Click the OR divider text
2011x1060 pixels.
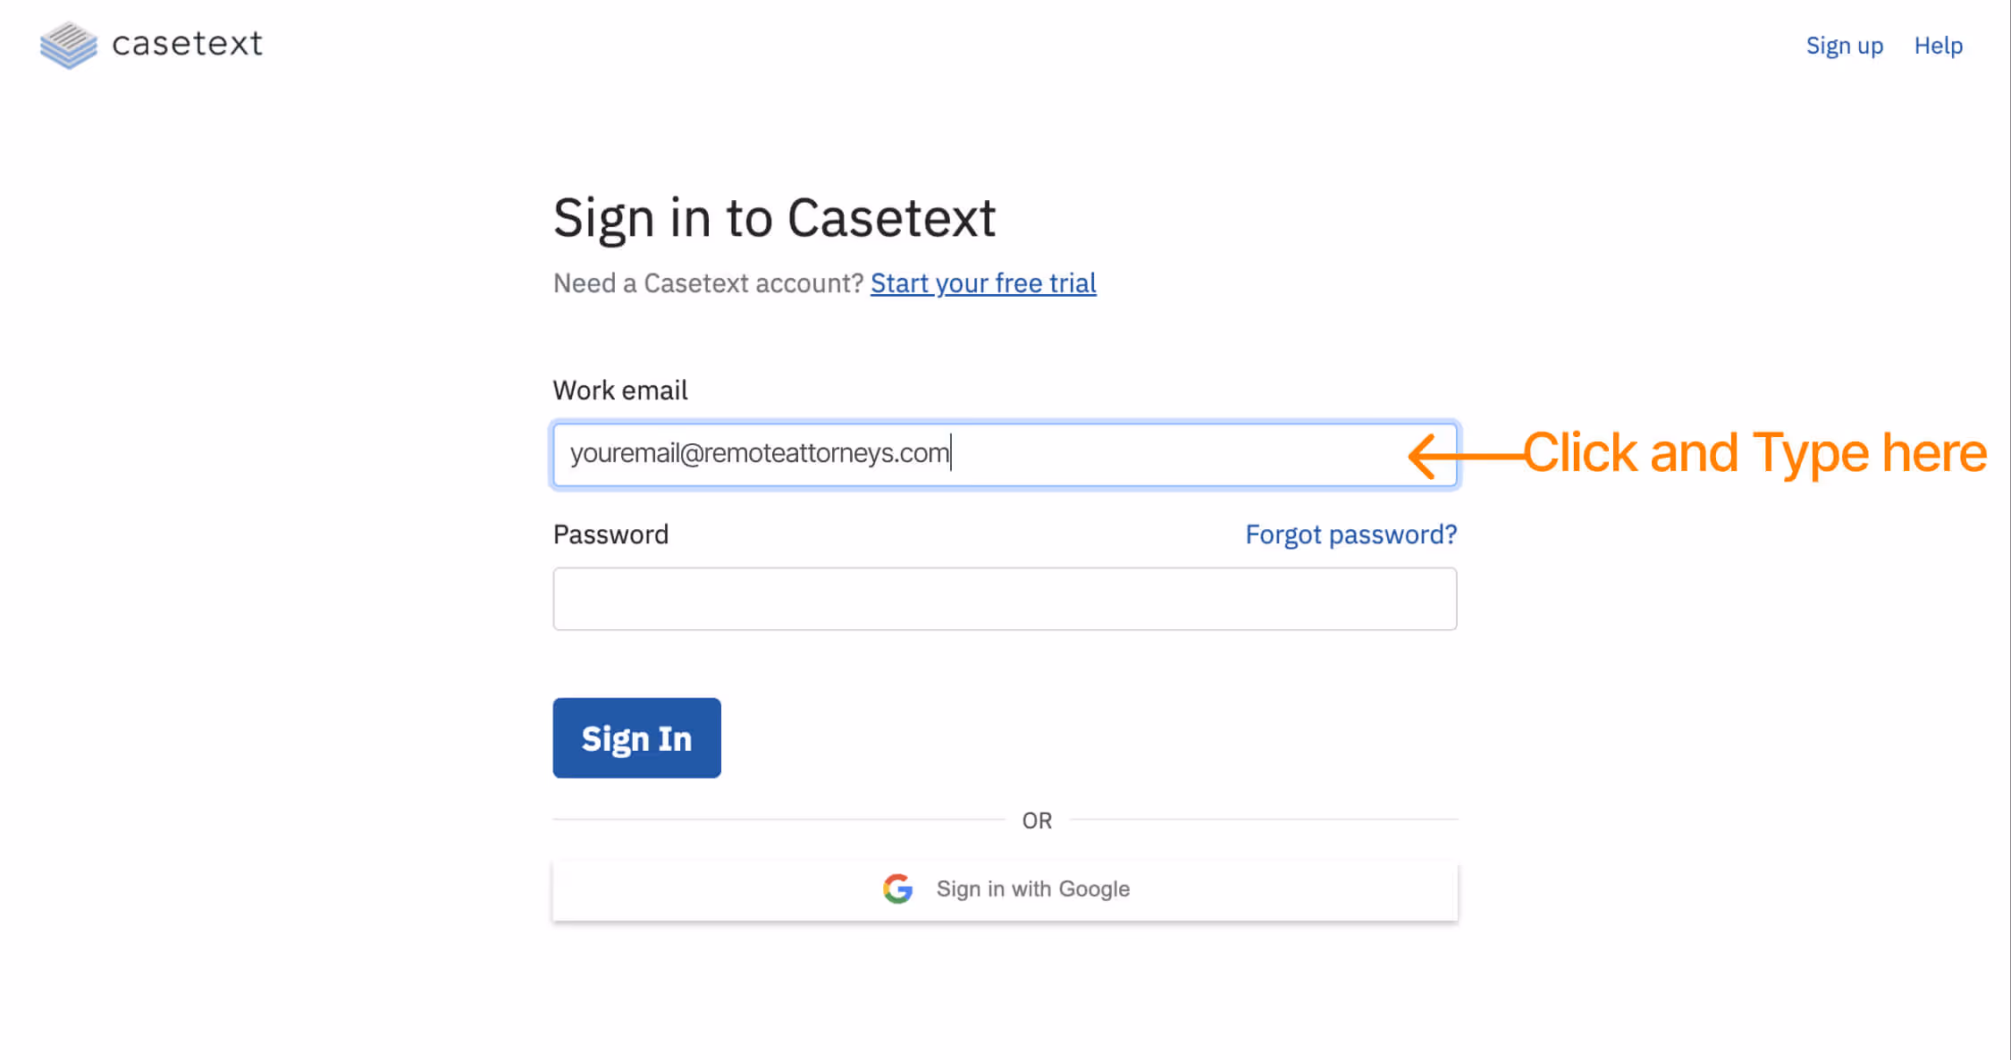1037,820
